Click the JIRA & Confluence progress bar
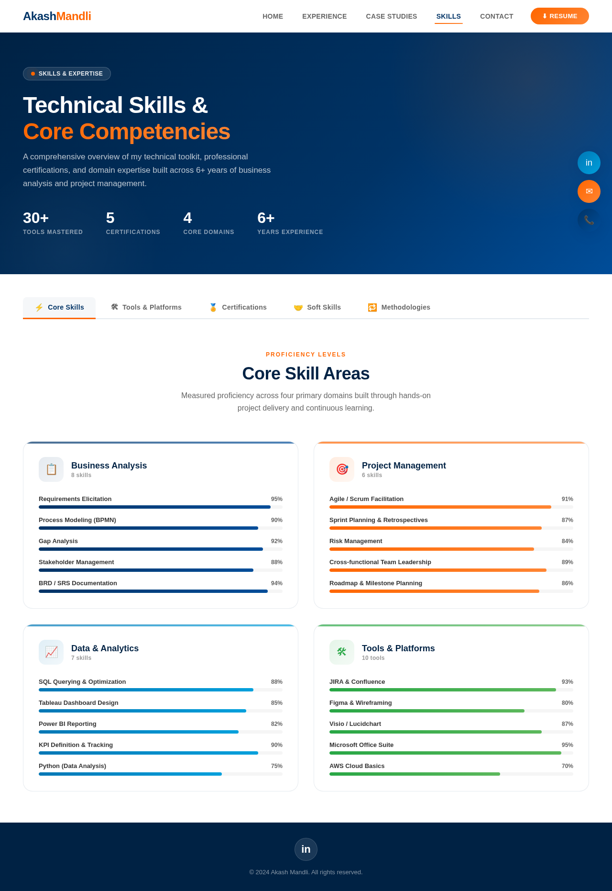This screenshot has height=891, width=612. click(451, 690)
